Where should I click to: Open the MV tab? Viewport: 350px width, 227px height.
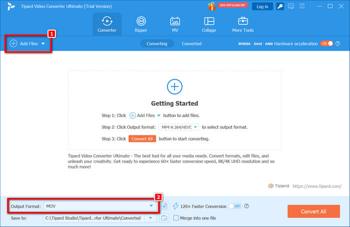pyautogui.click(x=175, y=24)
